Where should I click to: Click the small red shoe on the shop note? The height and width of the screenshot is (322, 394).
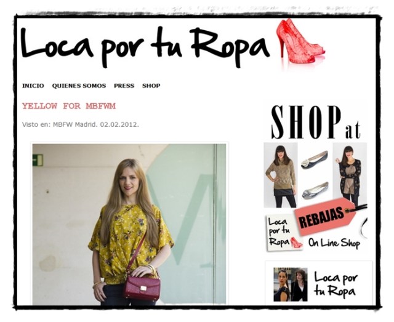(296, 243)
